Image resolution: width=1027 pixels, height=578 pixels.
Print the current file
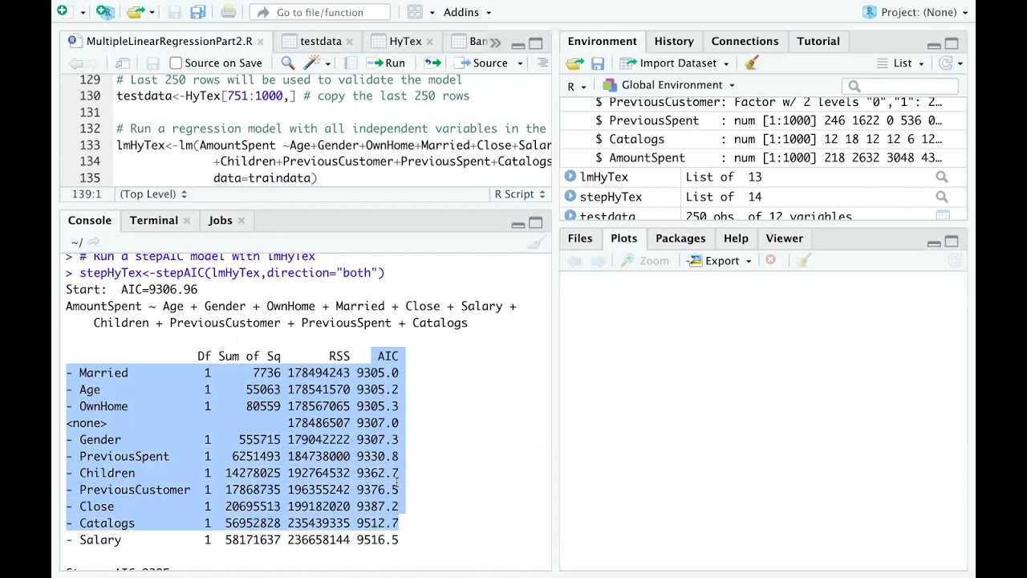pyautogui.click(x=228, y=12)
